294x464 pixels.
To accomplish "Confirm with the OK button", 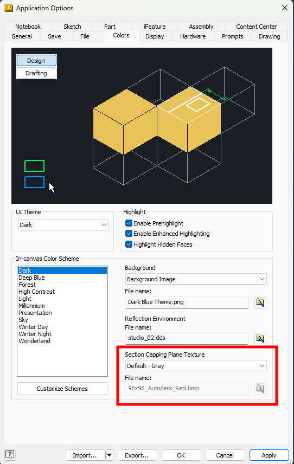I will pyautogui.click(x=181, y=455).
